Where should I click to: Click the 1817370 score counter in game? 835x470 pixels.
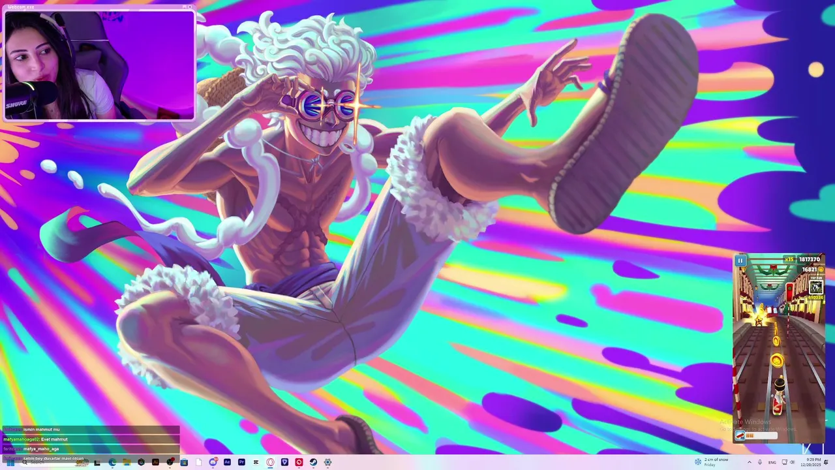[810, 259]
